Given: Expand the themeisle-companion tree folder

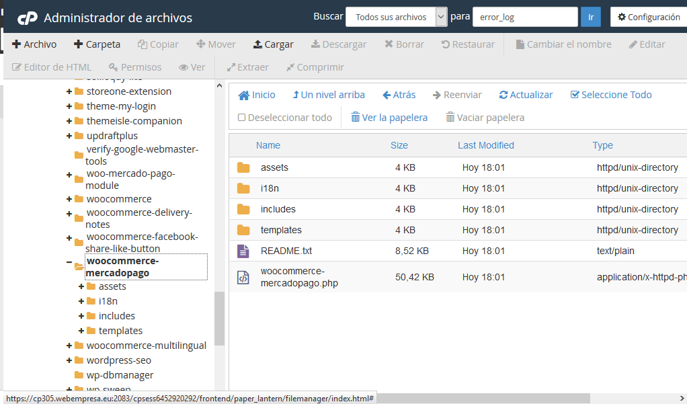Looking at the screenshot, I should tap(69, 121).
